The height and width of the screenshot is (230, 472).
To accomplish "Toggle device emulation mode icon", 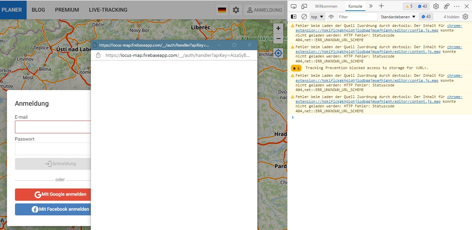I will (x=304, y=6).
